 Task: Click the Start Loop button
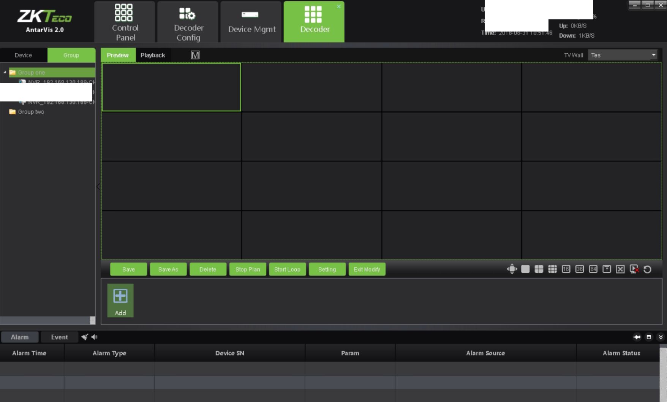(287, 269)
